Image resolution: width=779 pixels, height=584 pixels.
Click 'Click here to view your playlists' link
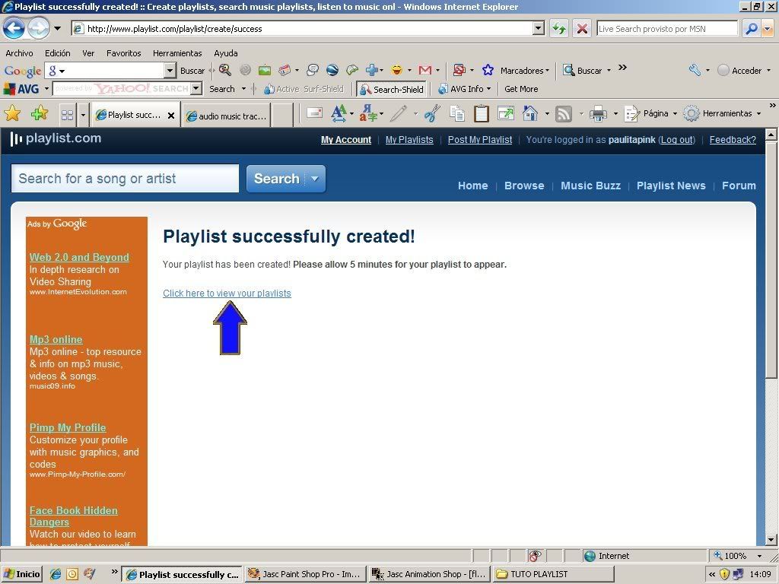pyautogui.click(x=227, y=294)
